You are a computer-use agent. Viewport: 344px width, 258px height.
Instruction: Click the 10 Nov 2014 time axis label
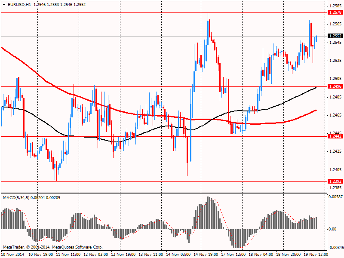point(12,254)
